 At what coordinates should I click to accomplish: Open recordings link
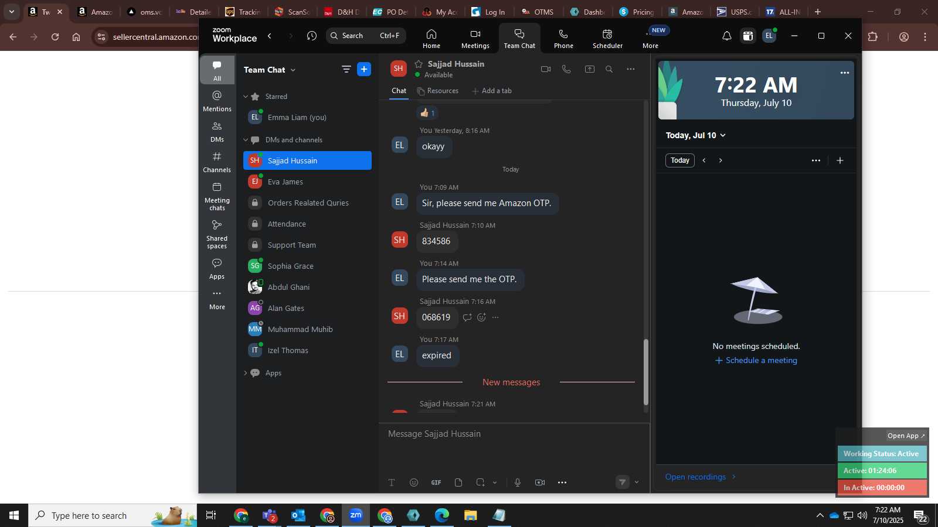(x=701, y=477)
